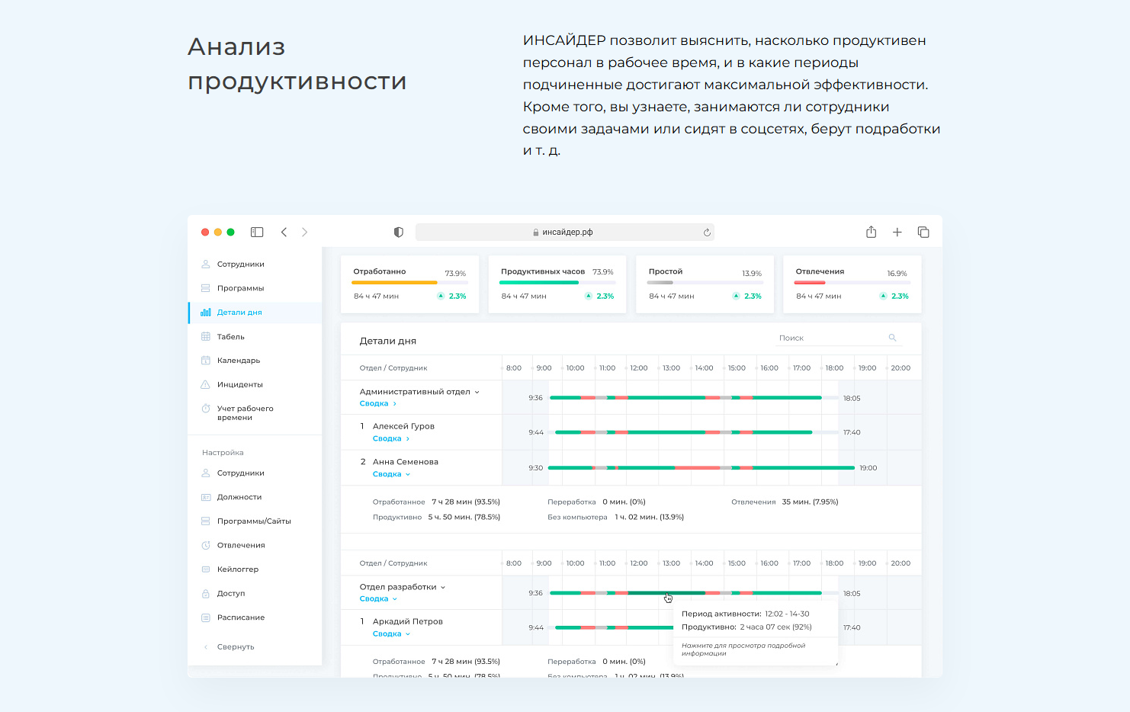Expand the Административный отдел department

click(x=477, y=391)
